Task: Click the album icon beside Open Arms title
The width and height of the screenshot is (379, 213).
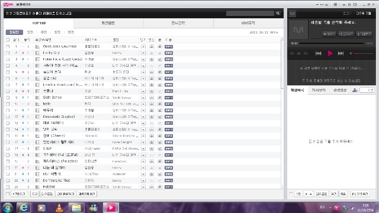Action: [x=37, y=46]
